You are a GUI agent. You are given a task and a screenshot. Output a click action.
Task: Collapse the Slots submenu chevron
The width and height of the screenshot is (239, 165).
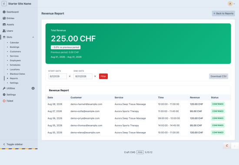tap(33, 37)
